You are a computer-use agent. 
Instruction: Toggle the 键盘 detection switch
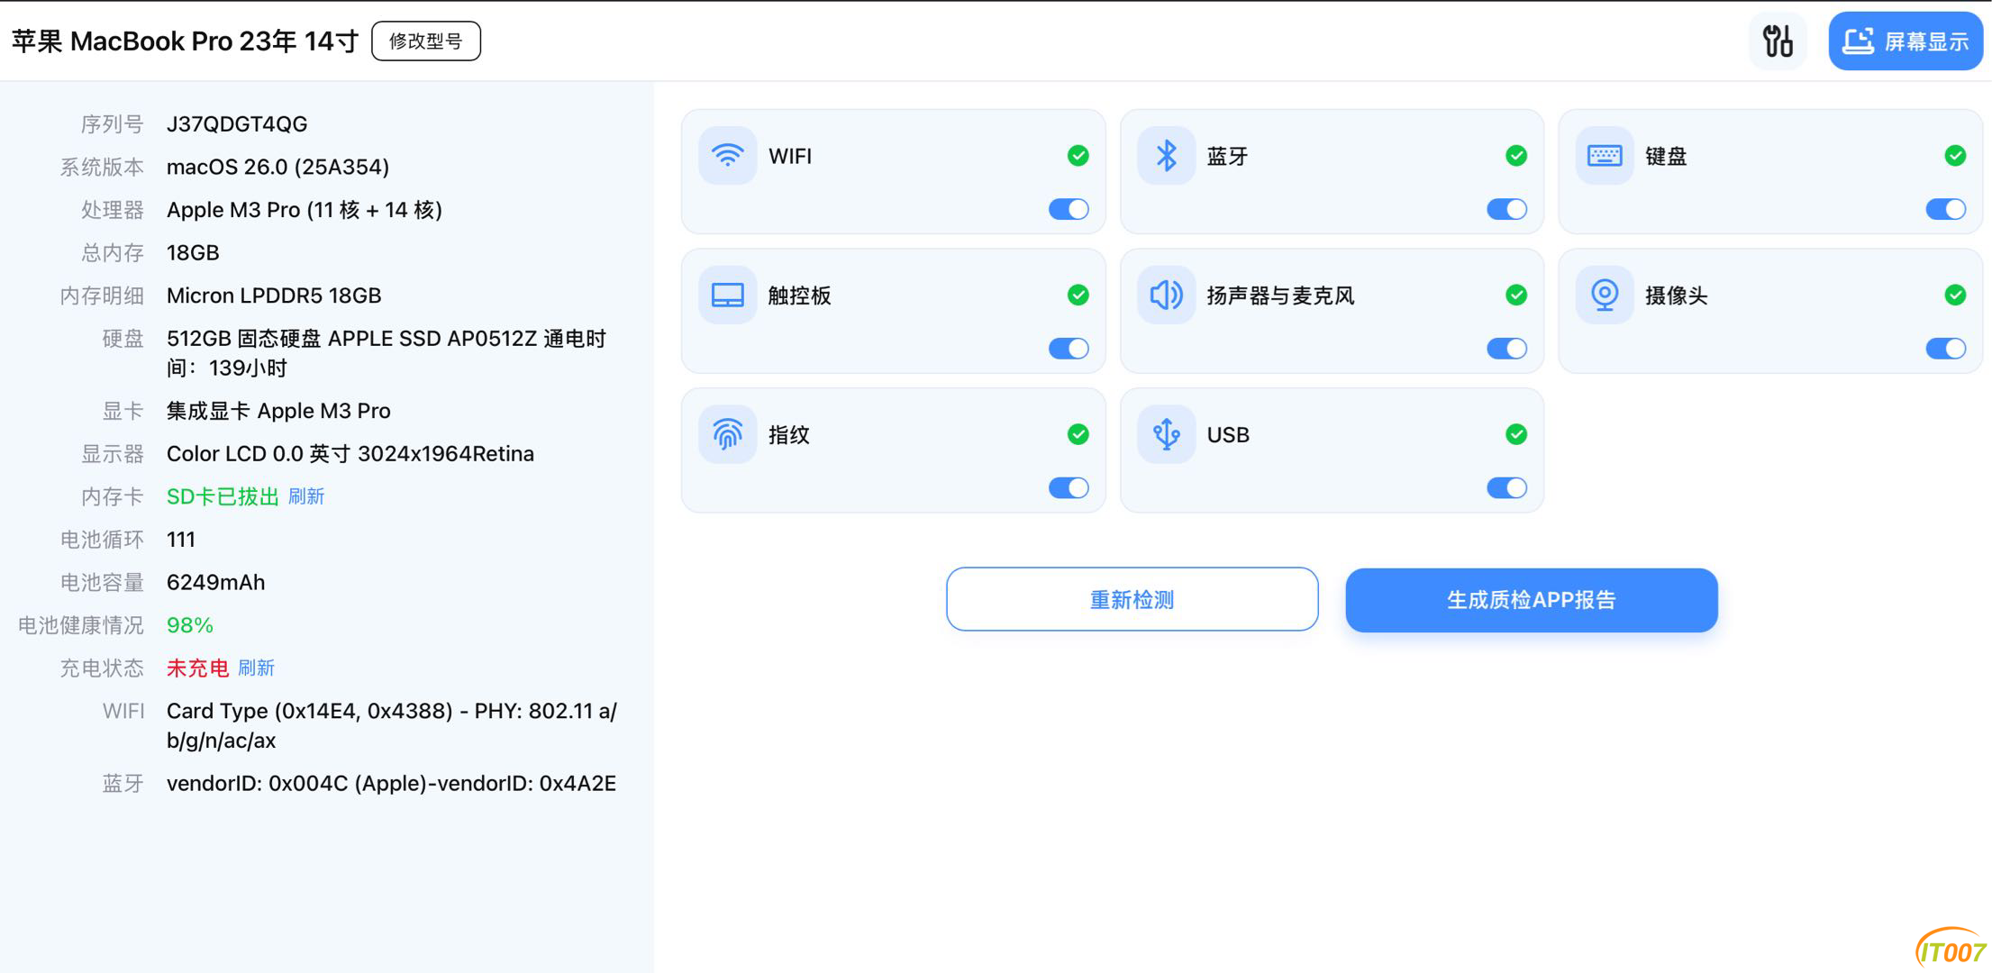pos(1946,209)
